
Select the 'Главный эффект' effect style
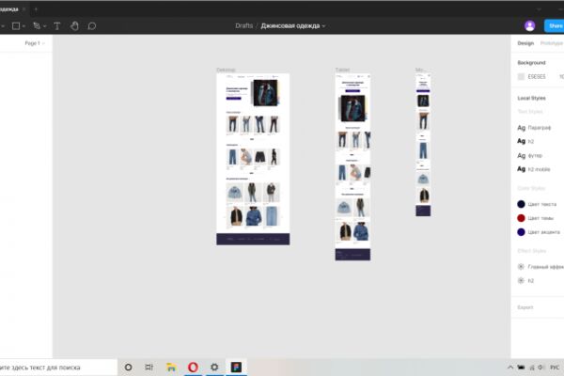click(540, 267)
